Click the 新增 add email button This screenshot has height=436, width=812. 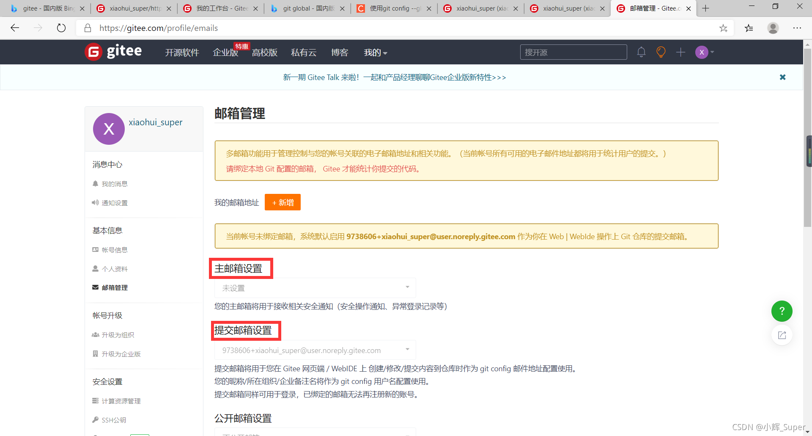(283, 202)
